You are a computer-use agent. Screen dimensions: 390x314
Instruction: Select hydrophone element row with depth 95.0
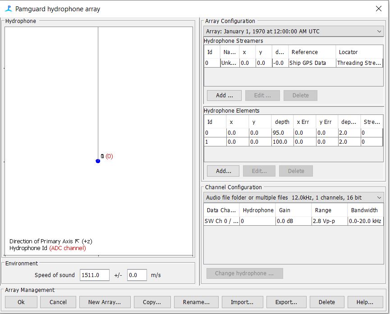293,133
